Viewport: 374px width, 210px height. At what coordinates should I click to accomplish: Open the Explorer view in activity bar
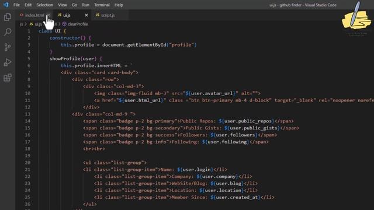coord(8,17)
